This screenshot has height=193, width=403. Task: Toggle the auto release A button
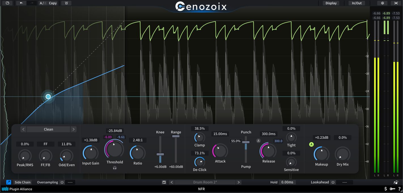(258, 141)
